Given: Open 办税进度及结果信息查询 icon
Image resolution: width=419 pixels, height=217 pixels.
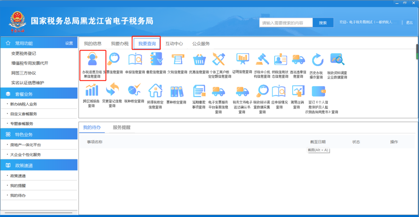Looking at the screenshot, I should (x=92, y=60).
